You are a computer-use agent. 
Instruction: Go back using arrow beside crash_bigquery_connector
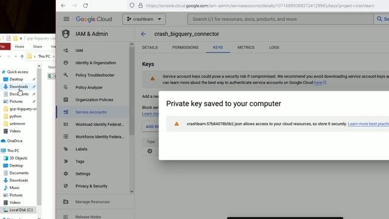(143, 34)
